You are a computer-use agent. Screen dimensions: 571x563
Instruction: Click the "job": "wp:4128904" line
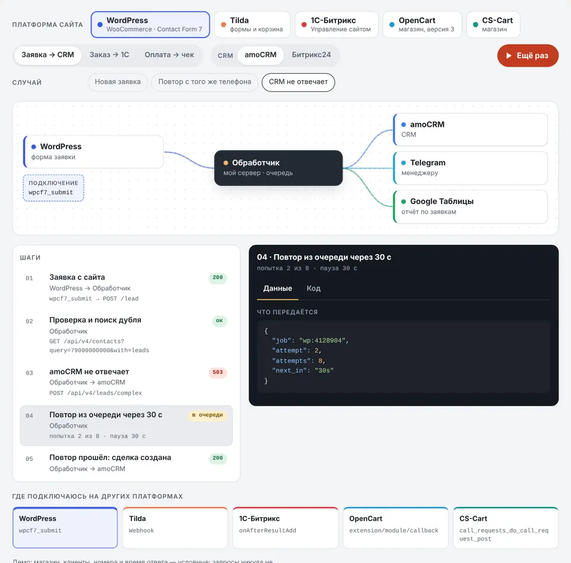coord(310,340)
